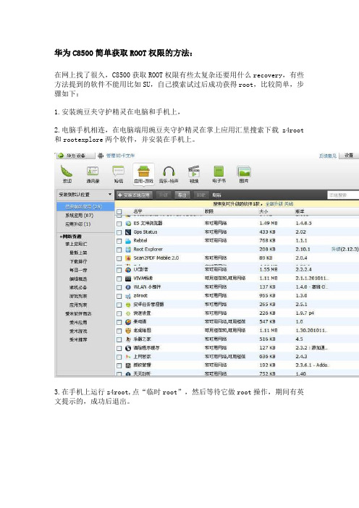This screenshot has width=359, height=508.
Task: Click the WLAN widget app icon
Action: [x=128, y=287]
